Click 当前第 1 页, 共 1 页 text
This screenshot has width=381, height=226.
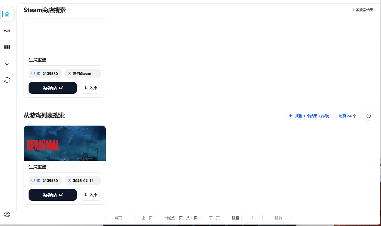pos(181,218)
